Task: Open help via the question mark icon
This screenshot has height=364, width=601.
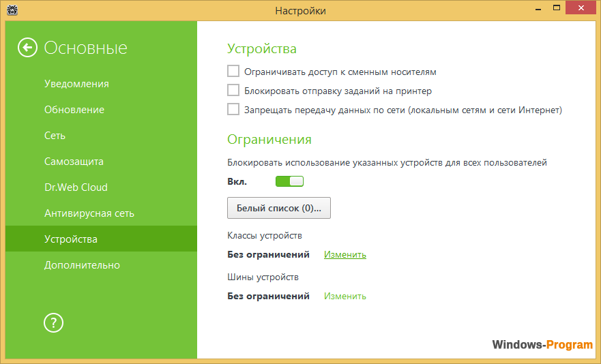Action: click(53, 323)
